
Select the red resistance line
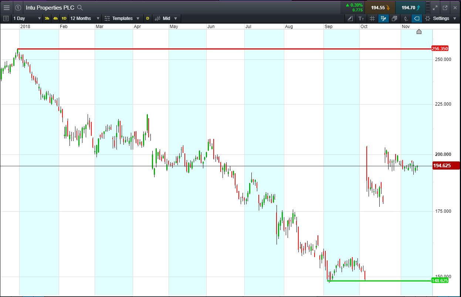[x=224, y=49]
